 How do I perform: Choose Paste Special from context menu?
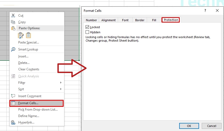(28, 42)
